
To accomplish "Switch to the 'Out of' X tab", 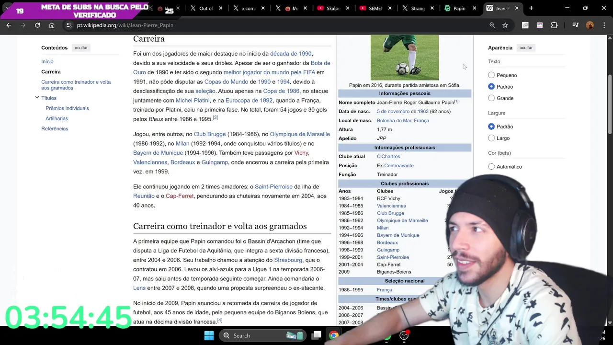I will 206,8.
